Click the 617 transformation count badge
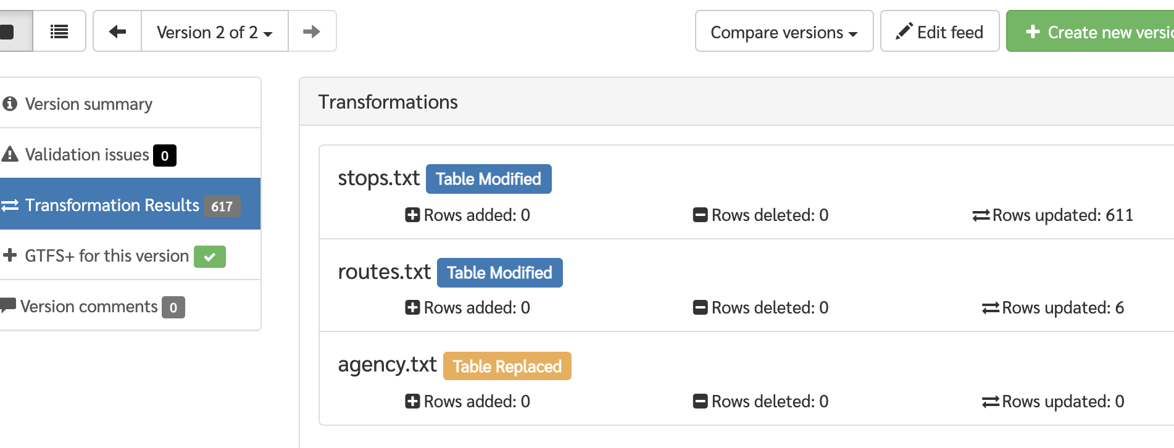Image resolution: width=1174 pixels, height=448 pixels. coord(222,206)
